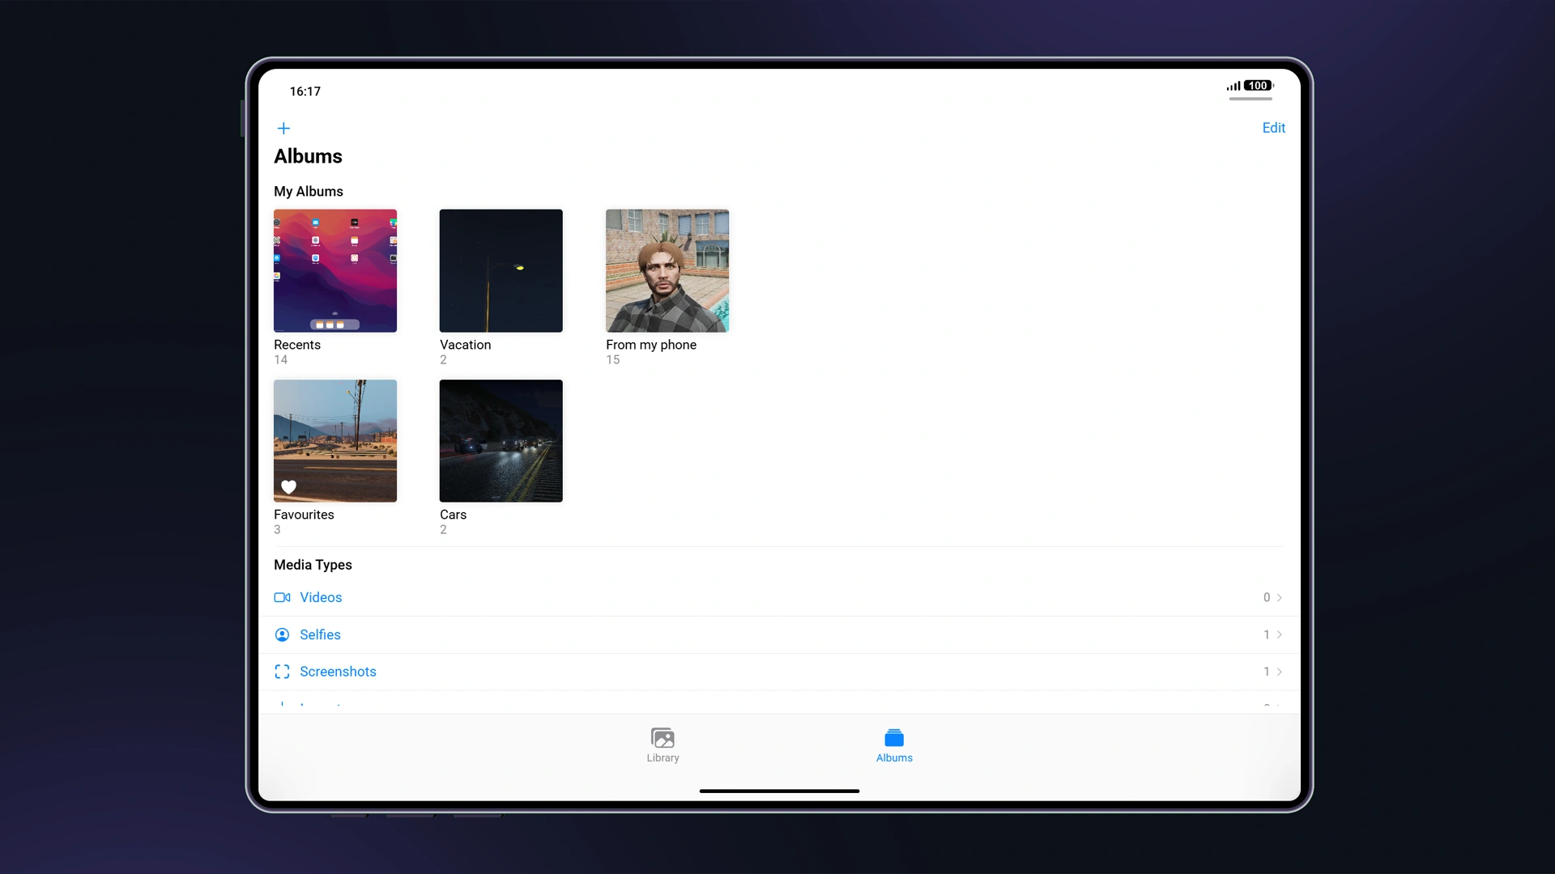Open the From my phone album
The height and width of the screenshot is (874, 1555).
tap(667, 270)
